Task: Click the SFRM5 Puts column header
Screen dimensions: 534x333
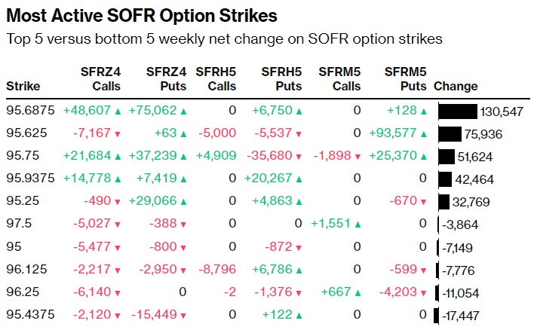Action: click(405, 79)
